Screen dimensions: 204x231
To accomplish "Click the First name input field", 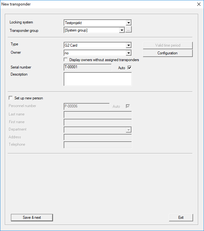I will click(x=98, y=122).
